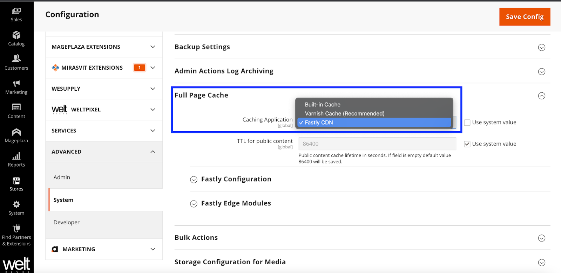Uncheck Use system value for TTL
561x273 pixels.
click(467, 144)
